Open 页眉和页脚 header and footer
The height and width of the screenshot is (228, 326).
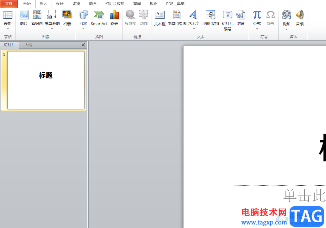coord(177,15)
